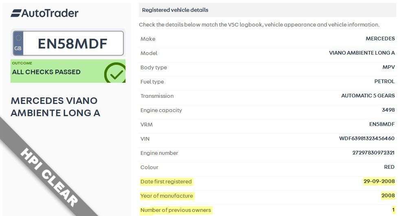Click the VIN number WDF63981323456460
The width and height of the screenshot is (401, 216).
(x=366, y=139)
